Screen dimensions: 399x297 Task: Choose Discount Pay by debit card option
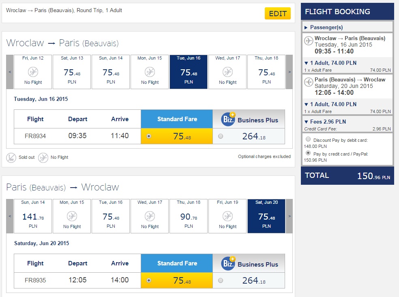[x=308, y=139]
